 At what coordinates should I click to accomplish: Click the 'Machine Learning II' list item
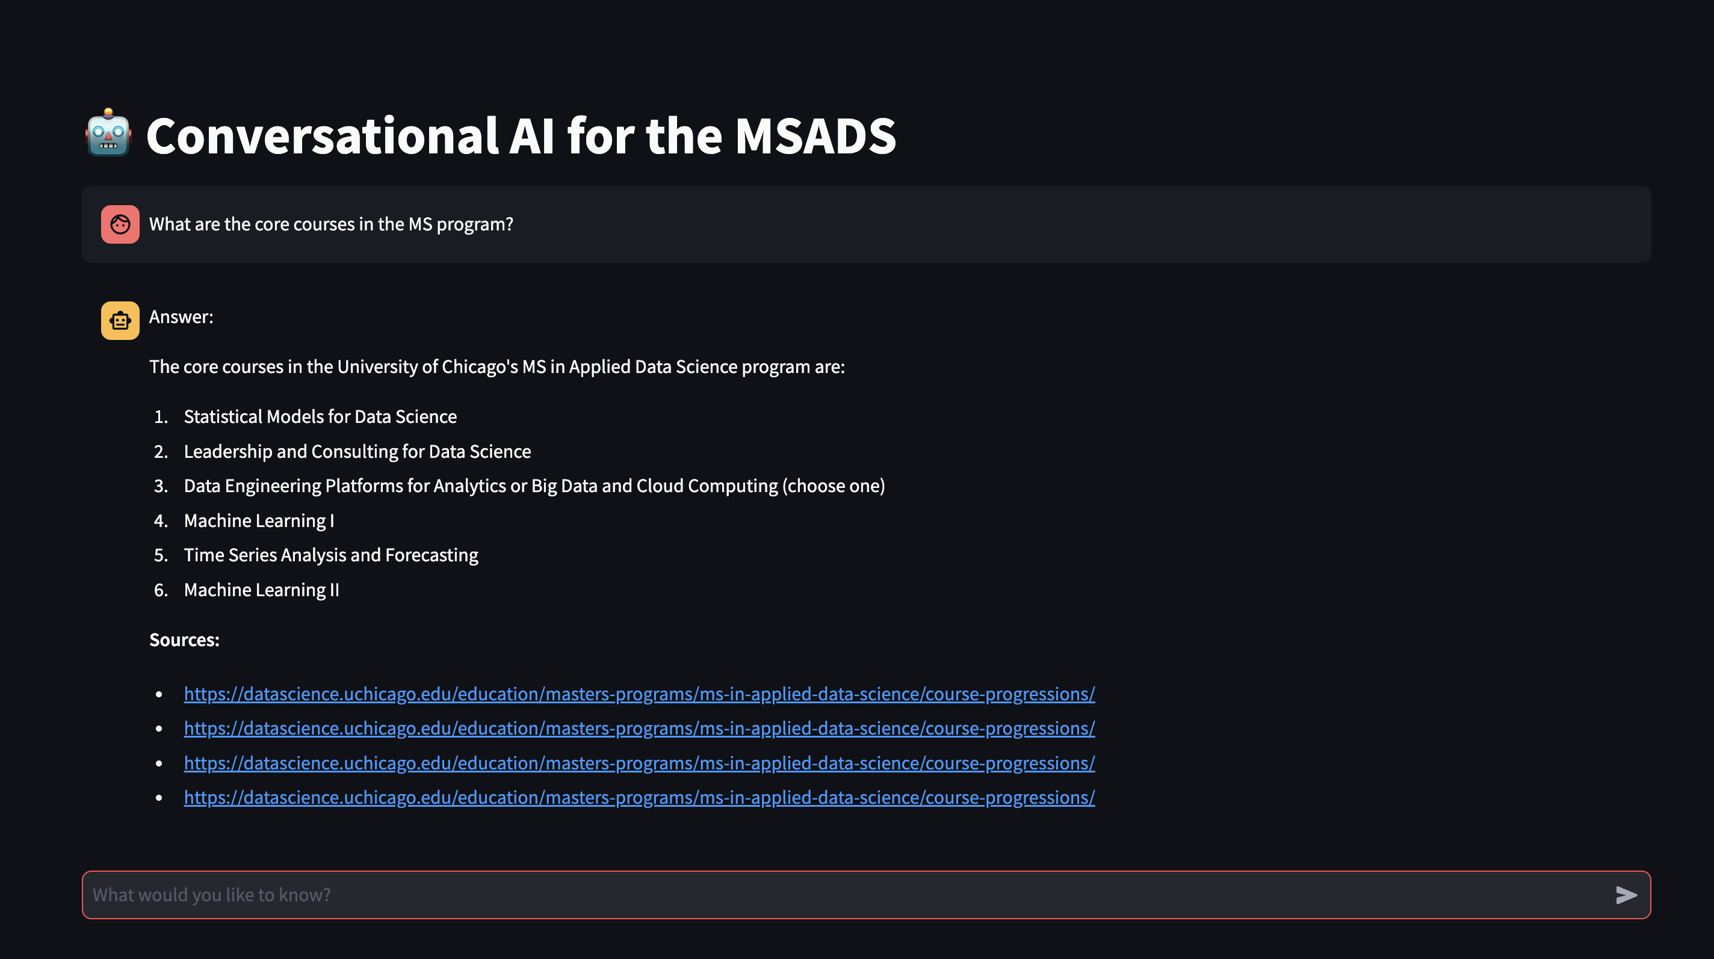(261, 590)
